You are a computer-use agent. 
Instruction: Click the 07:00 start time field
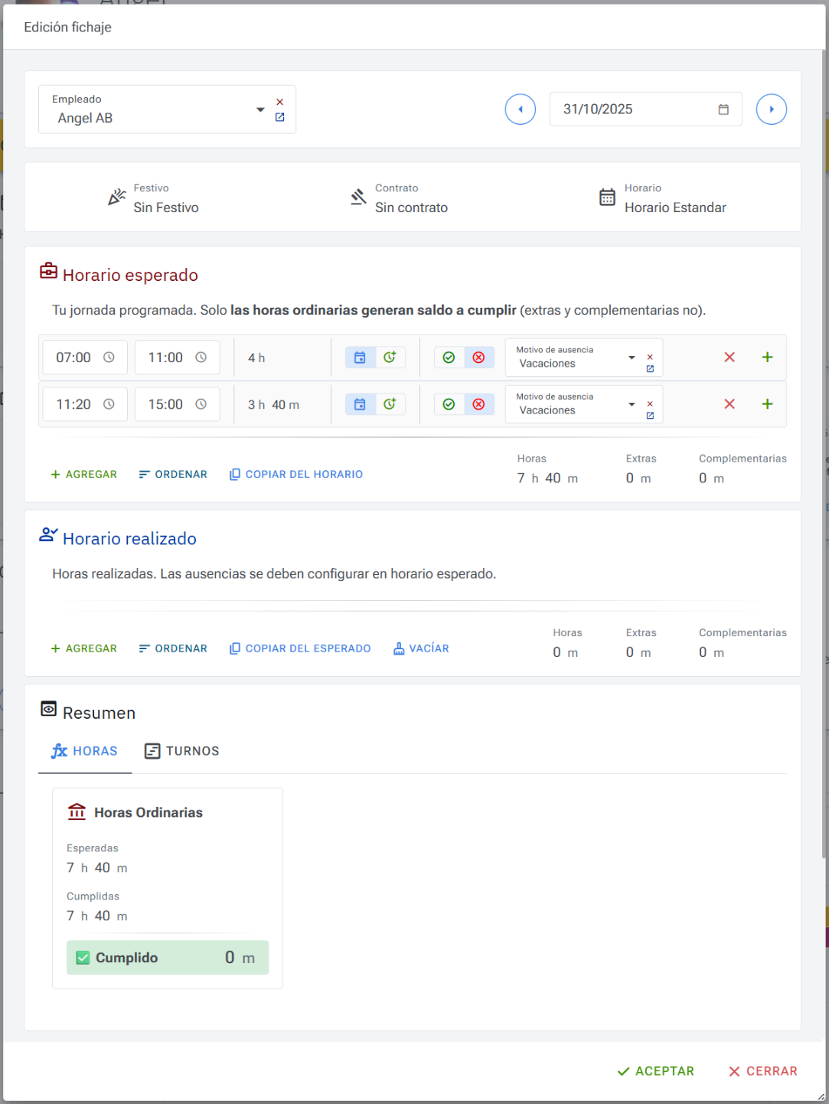click(73, 358)
